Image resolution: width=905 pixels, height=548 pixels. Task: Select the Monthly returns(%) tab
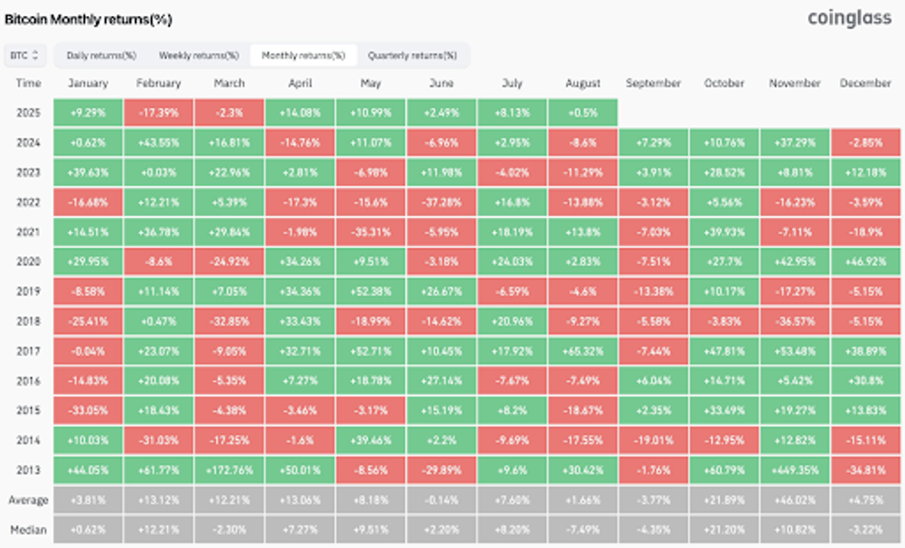pos(303,55)
